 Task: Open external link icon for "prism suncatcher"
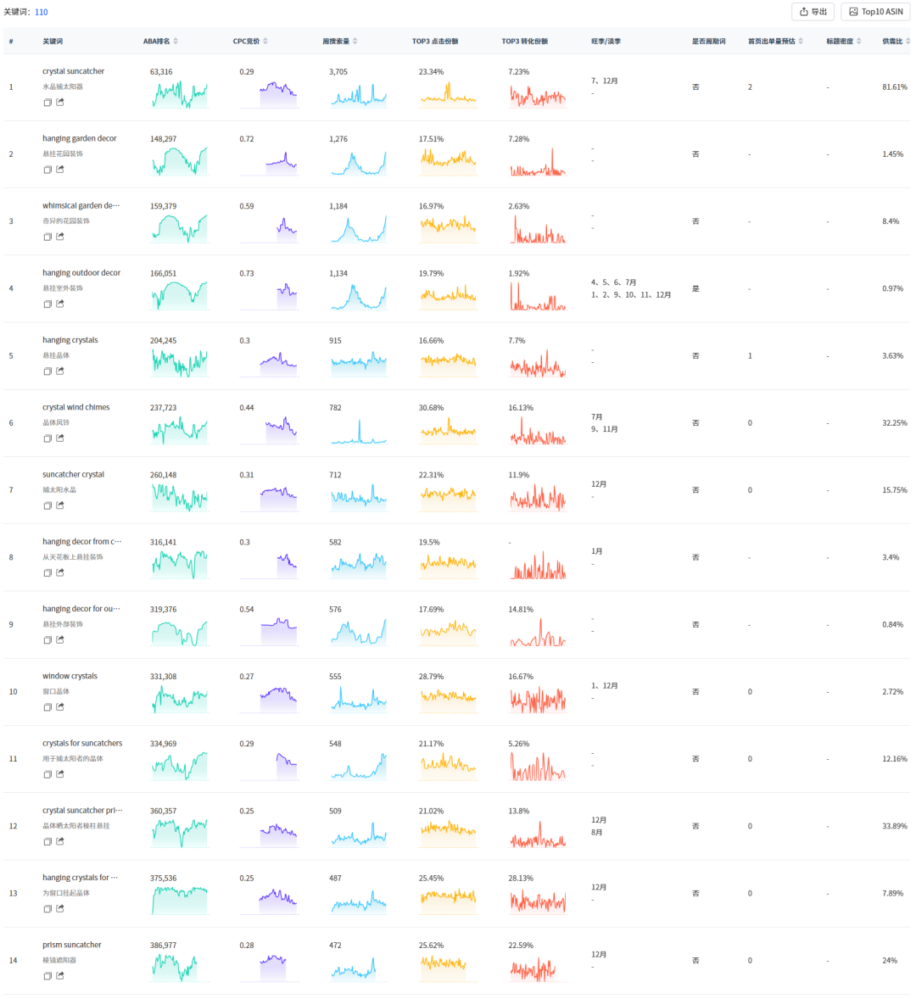point(60,976)
